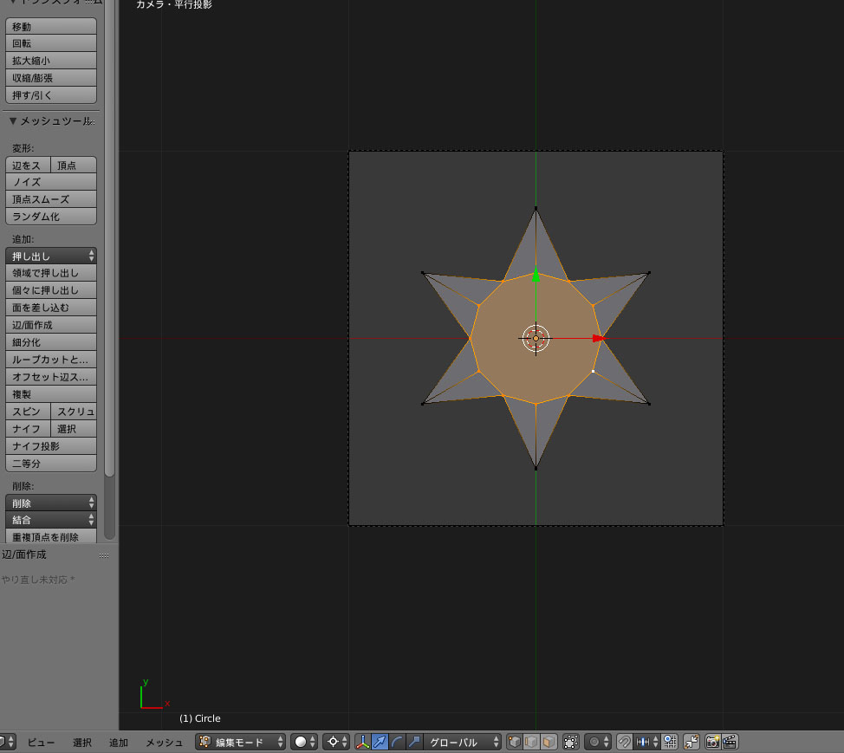Click the (1) Circle object label
The image size is (844, 753).
click(x=199, y=718)
